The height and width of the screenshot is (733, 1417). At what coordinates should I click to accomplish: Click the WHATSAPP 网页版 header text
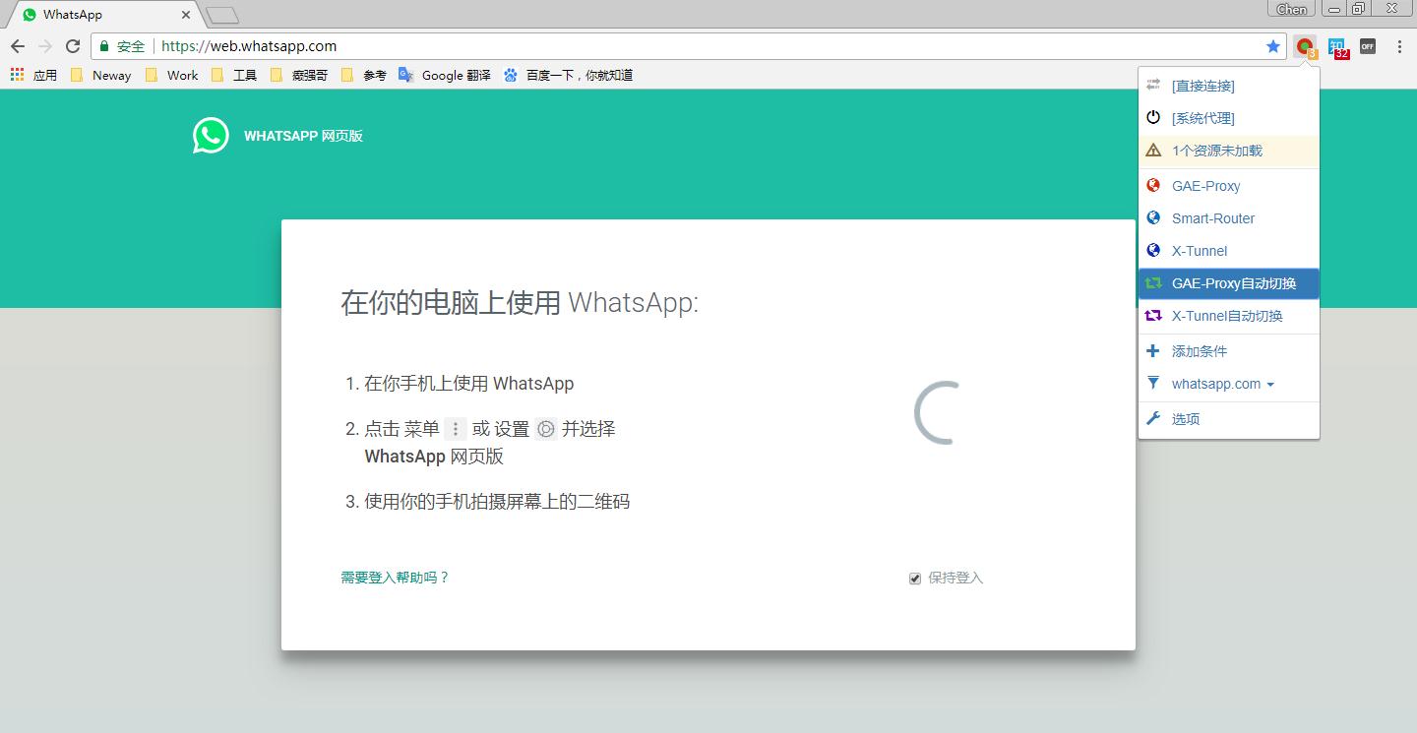303,136
